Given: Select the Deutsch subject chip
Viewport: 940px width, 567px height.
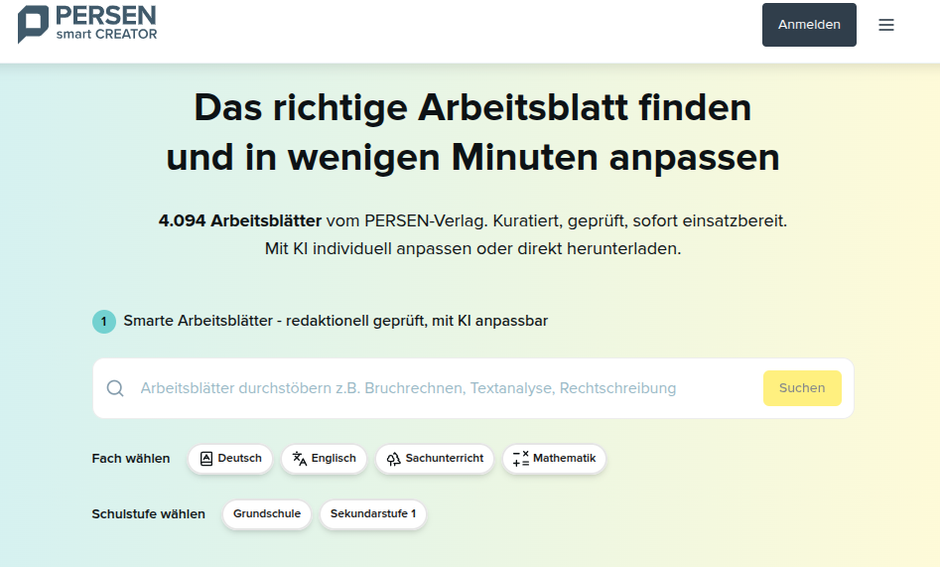Looking at the screenshot, I should (x=230, y=459).
